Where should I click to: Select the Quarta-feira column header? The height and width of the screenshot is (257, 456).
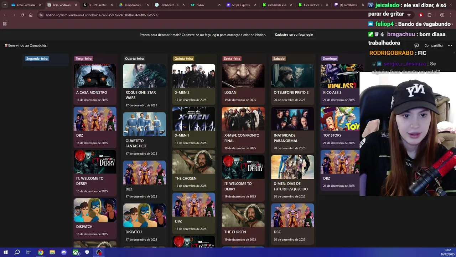pyautogui.click(x=134, y=59)
